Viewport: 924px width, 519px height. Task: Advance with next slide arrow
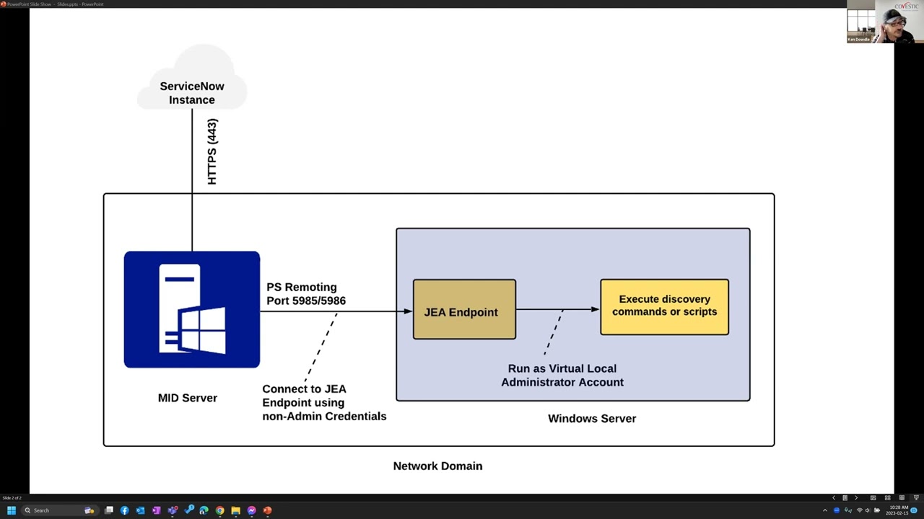(856, 497)
